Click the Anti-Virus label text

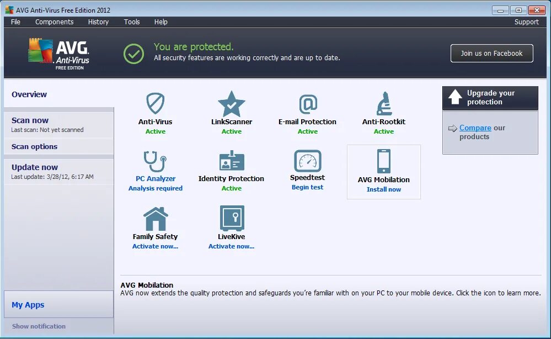click(156, 122)
